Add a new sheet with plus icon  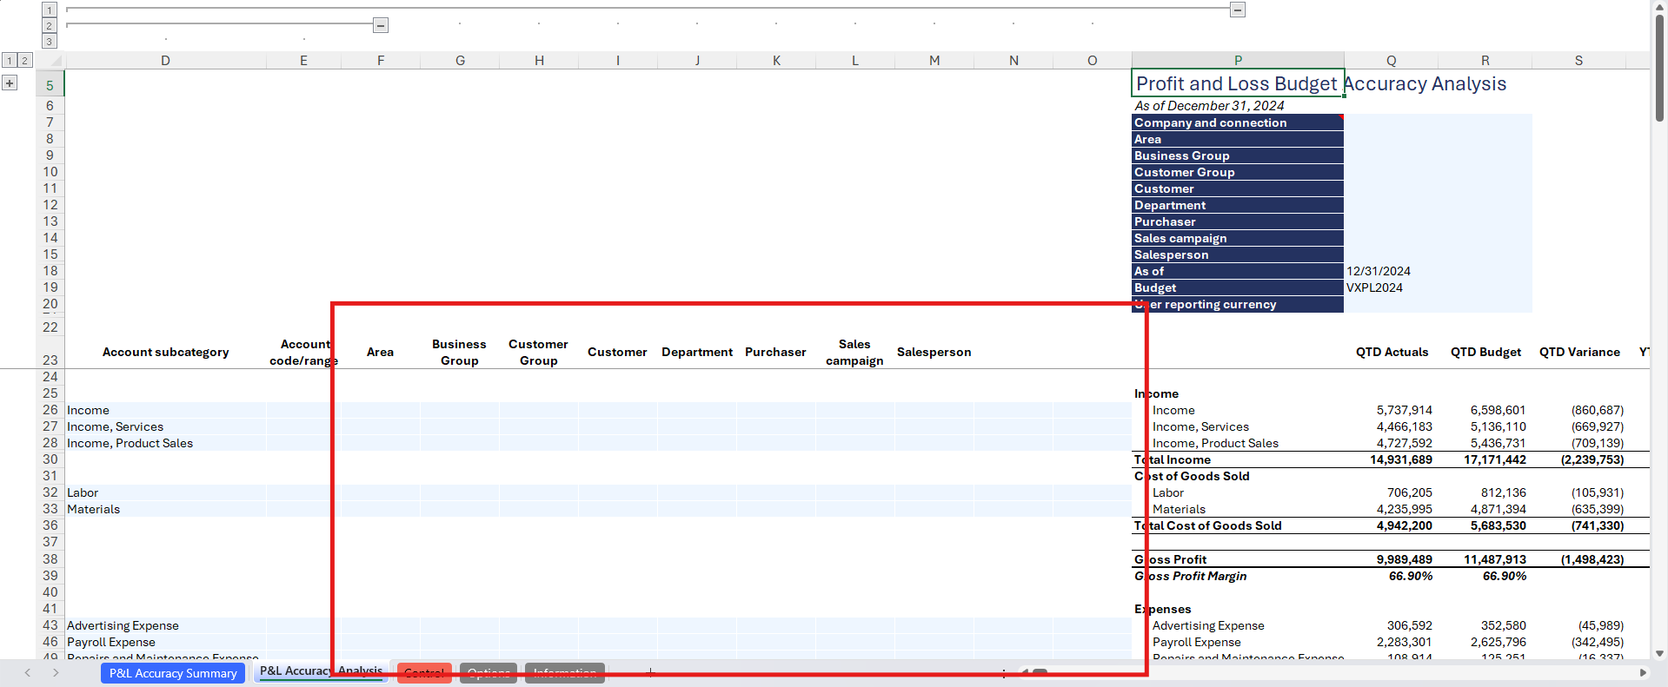[650, 672]
